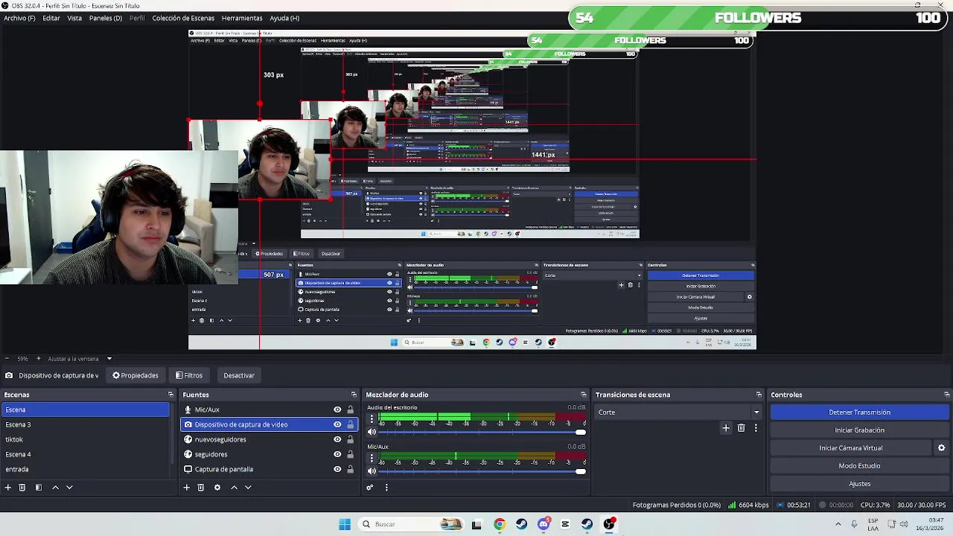Open CapCut icon on the taskbar
The image size is (953, 536).
pyautogui.click(x=565, y=524)
